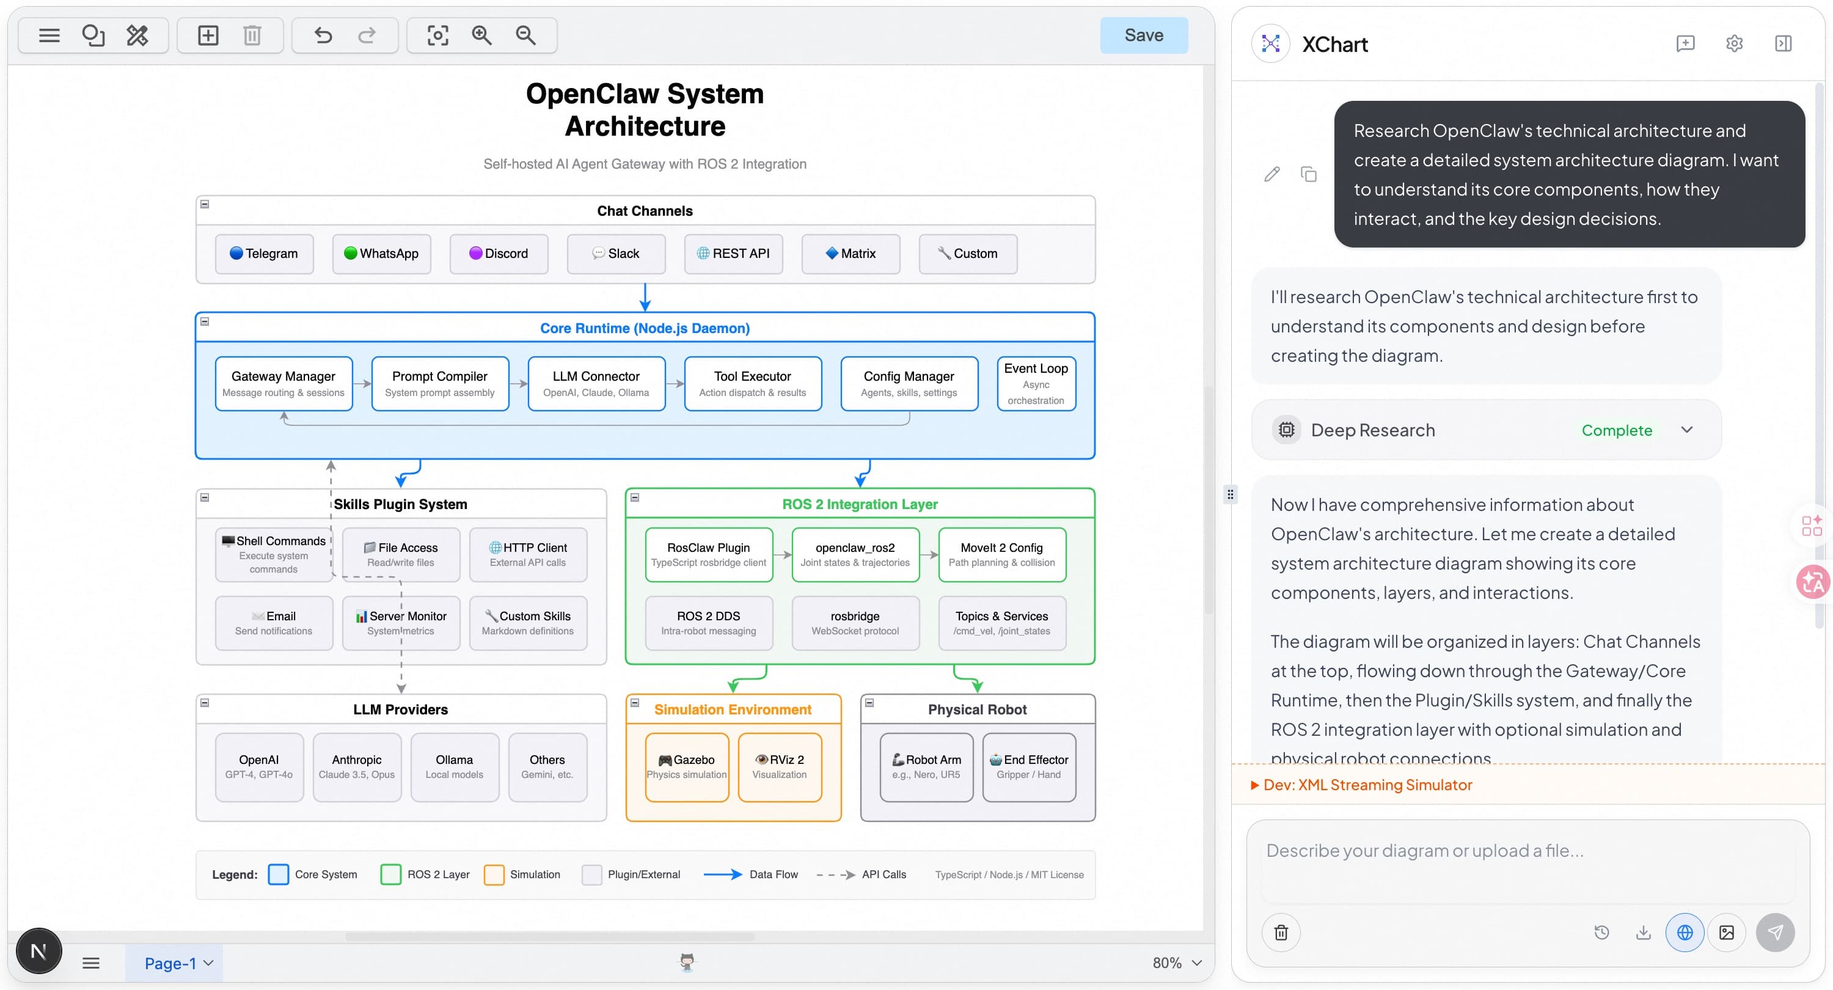Copy the user message text

(1308, 174)
